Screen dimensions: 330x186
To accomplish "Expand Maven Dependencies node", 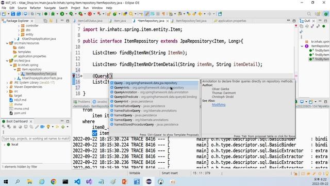I will (x=7, y=87).
